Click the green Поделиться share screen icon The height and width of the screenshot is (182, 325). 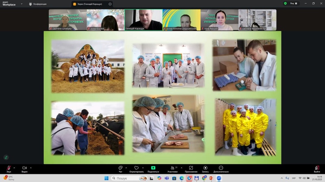pyautogui.click(x=153, y=168)
